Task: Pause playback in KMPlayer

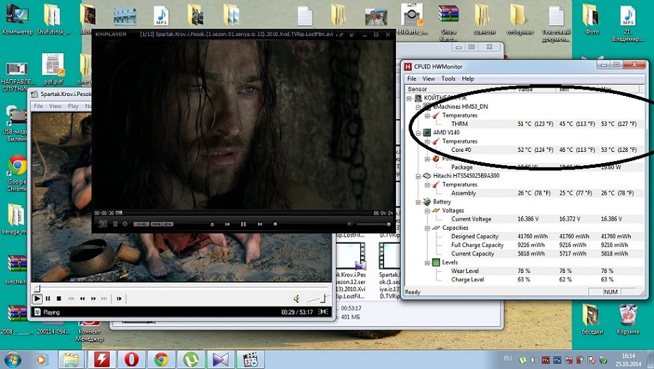Action: click(x=243, y=224)
